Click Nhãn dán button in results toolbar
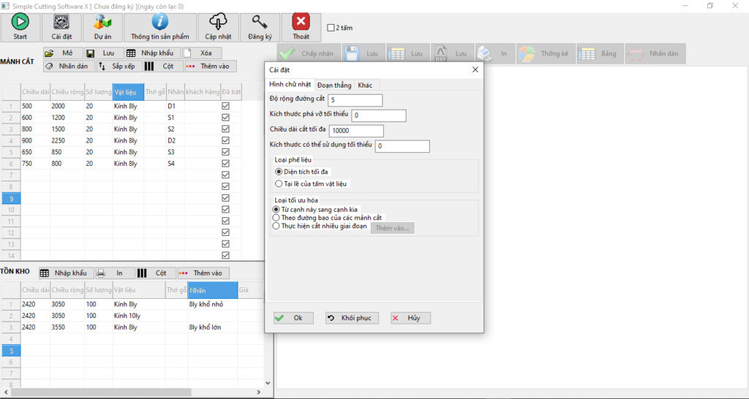This screenshot has width=749, height=399. click(x=655, y=53)
